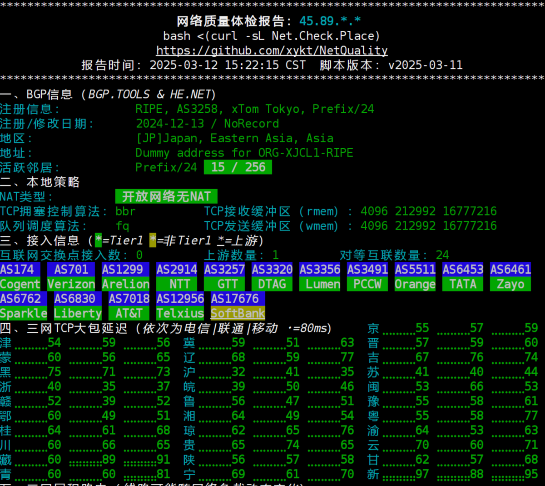Viewport: 545px width, 486px height.
Task: Click the Telxius provider label
Action: click(x=180, y=313)
